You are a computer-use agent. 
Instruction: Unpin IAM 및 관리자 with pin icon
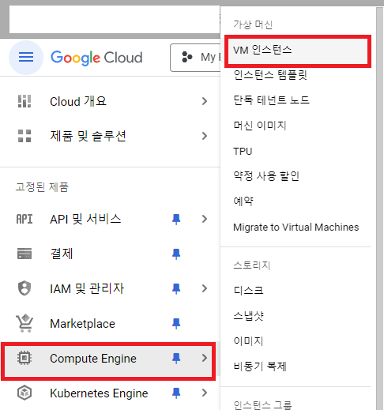(x=176, y=288)
